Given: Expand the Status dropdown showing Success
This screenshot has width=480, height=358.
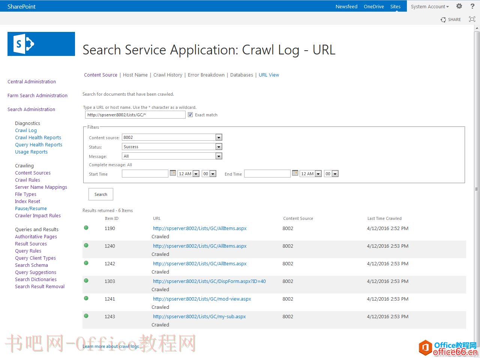Looking at the screenshot, I should point(172,147).
